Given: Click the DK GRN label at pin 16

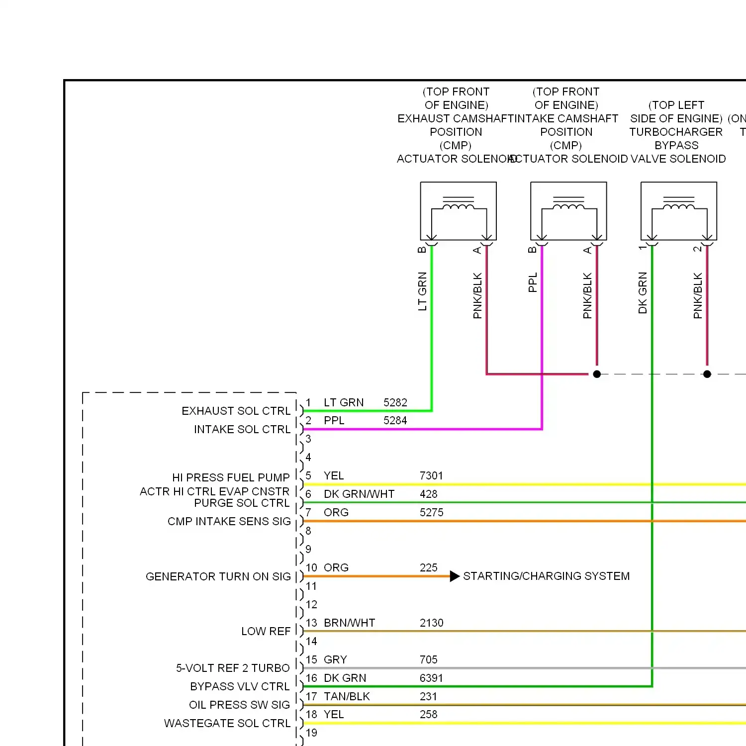Looking at the screenshot, I should point(345,678).
